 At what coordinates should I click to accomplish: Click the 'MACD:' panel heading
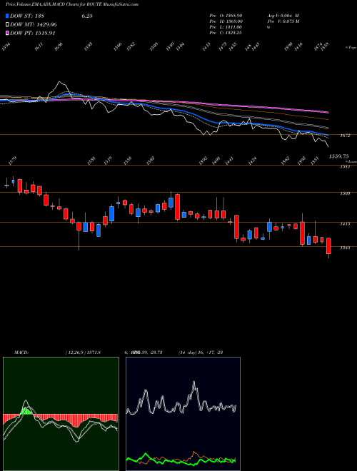coord(21,353)
